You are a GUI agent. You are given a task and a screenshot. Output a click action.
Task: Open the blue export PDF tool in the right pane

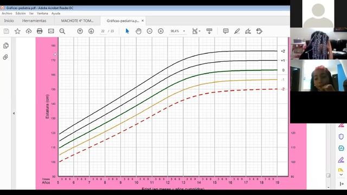[341, 148]
